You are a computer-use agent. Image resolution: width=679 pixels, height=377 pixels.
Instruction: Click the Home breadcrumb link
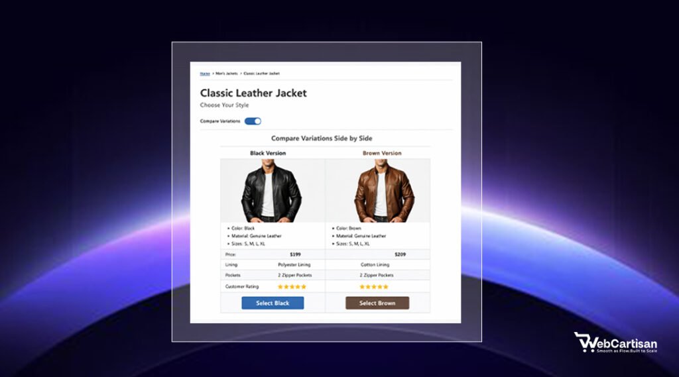[205, 74]
